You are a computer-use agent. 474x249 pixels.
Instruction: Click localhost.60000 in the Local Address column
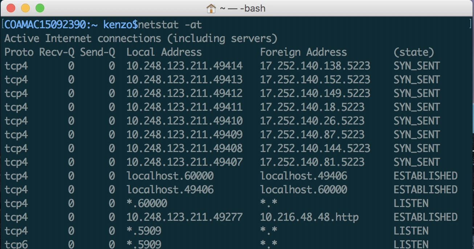point(170,176)
